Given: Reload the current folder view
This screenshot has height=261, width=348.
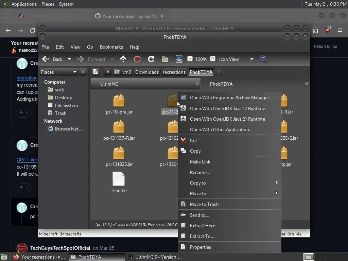Looking at the screenshot, I should point(151,59).
